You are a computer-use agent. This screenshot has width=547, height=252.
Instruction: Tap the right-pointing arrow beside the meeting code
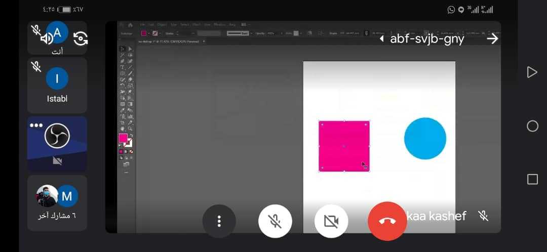492,38
